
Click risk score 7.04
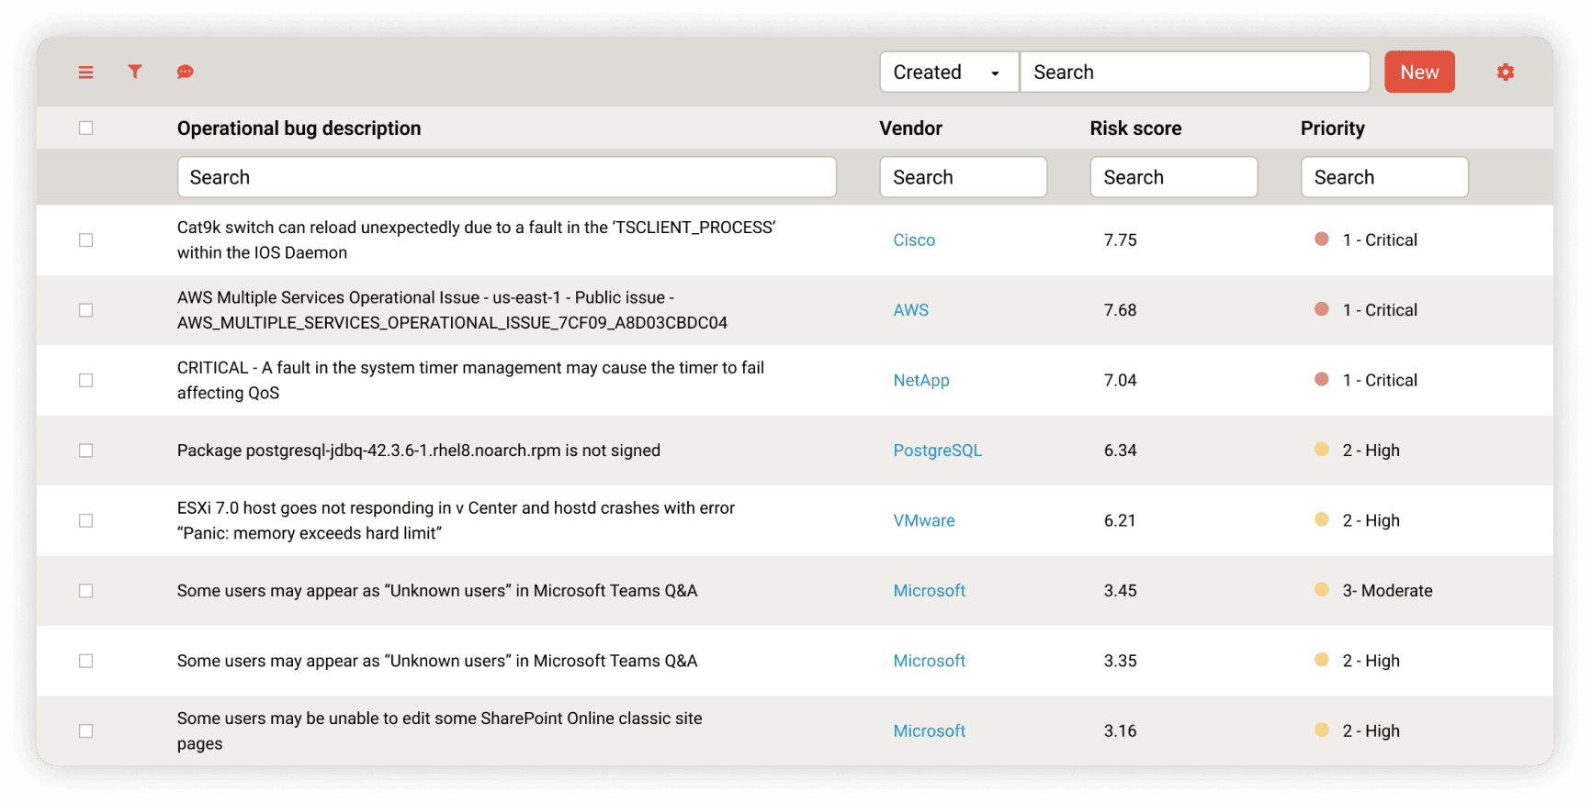coord(1120,380)
